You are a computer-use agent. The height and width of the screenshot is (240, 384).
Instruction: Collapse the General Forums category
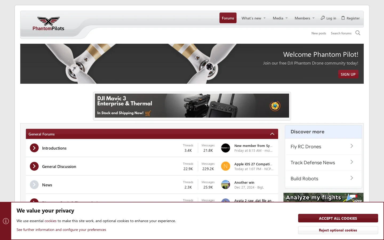click(272, 134)
